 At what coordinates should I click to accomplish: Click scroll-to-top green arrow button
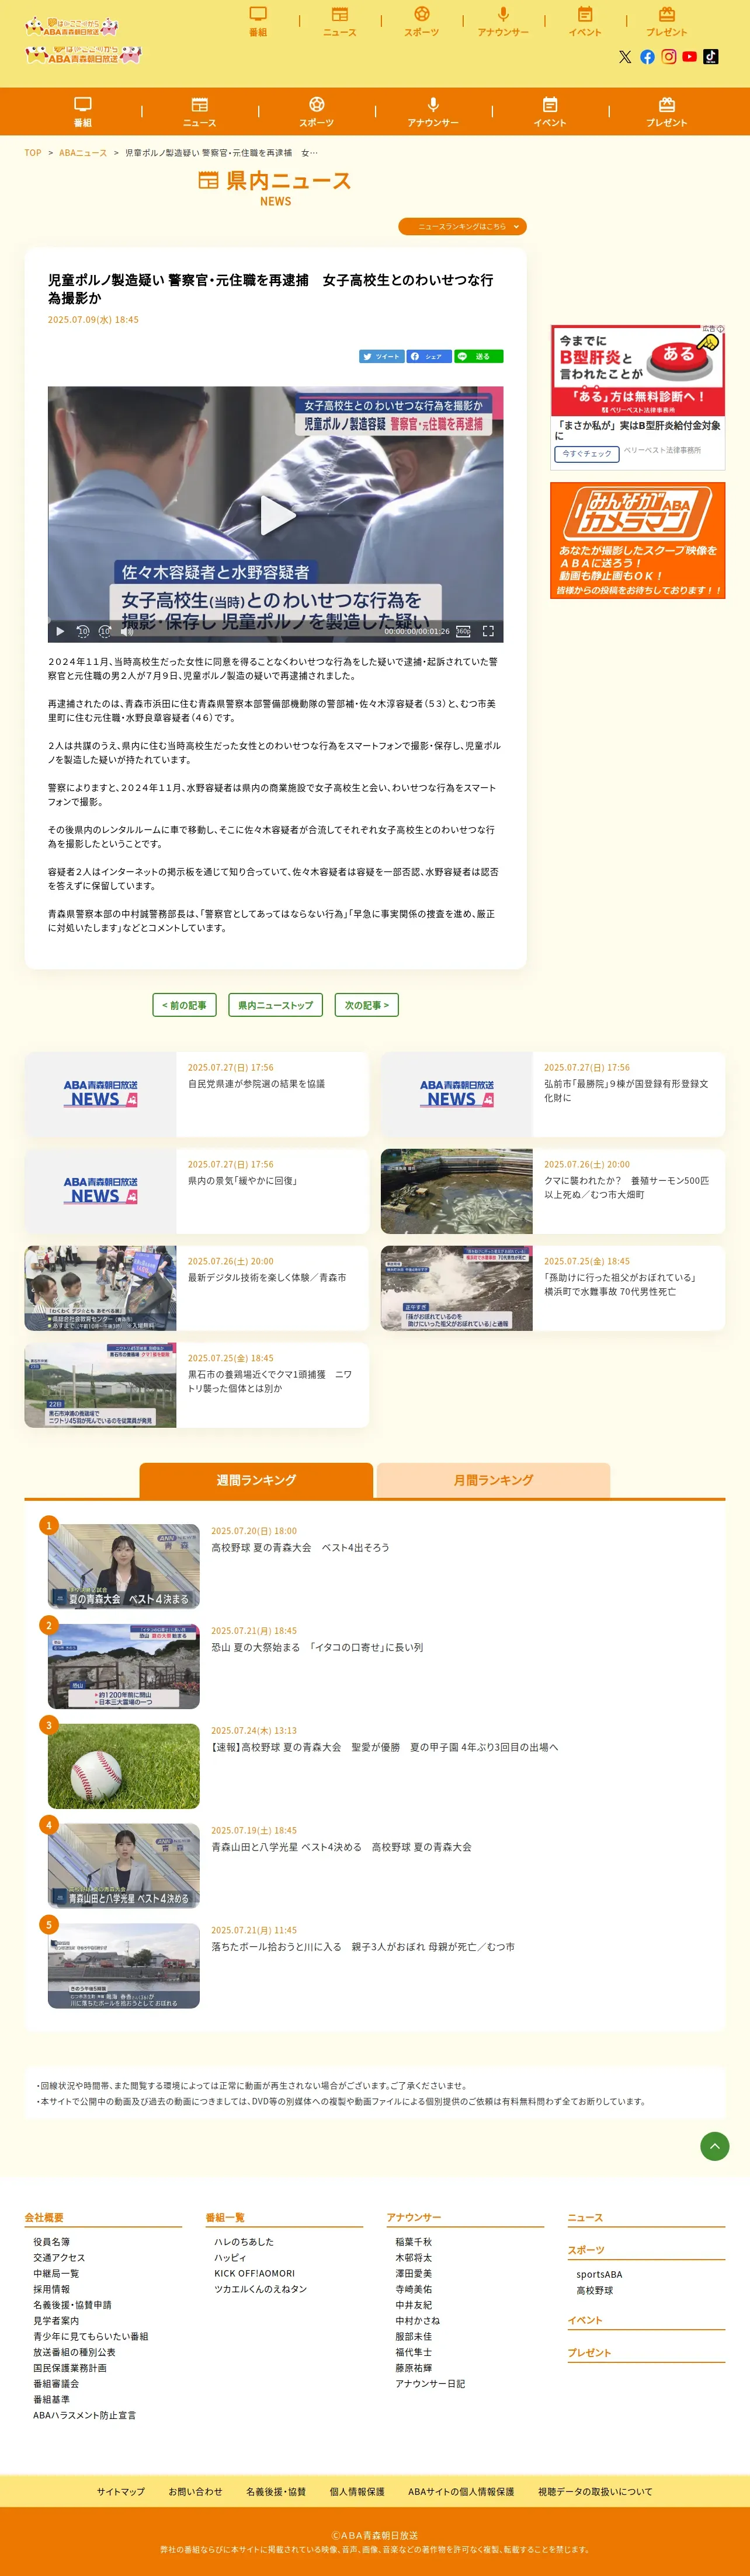click(714, 2146)
